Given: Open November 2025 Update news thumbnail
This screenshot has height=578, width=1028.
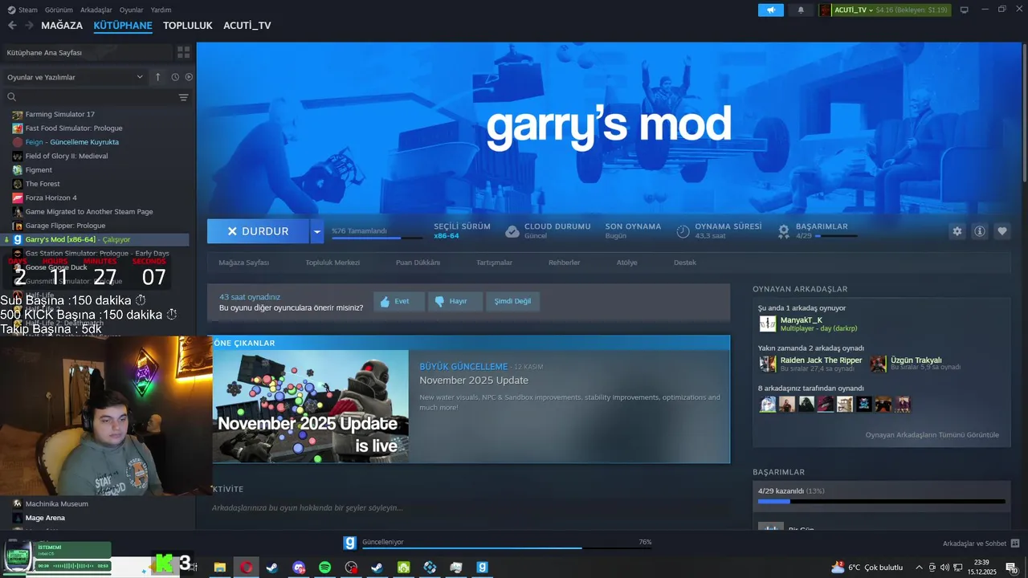Looking at the screenshot, I should click(x=310, y=407).
